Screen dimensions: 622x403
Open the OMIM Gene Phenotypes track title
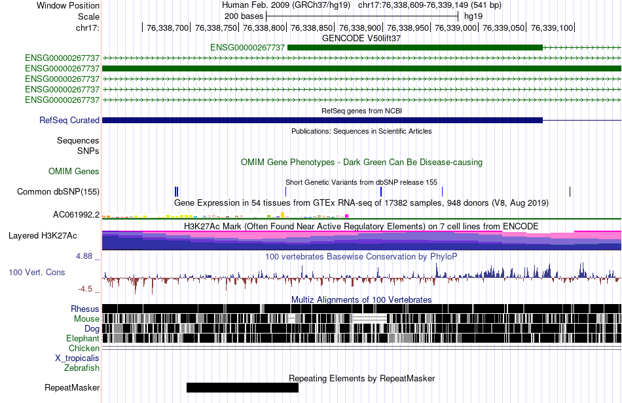(361, 162)
